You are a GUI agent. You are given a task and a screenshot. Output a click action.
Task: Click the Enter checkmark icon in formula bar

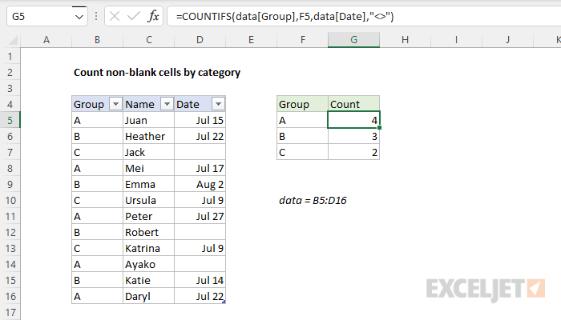[134, 17]
